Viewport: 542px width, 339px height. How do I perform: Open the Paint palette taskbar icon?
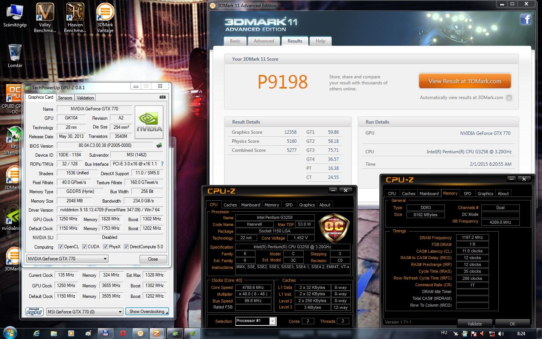[88, 333]
